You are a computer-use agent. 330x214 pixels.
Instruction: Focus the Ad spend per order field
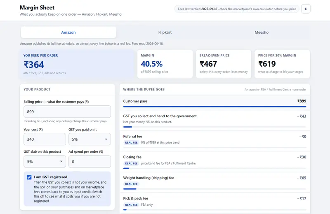pos(90,161)
